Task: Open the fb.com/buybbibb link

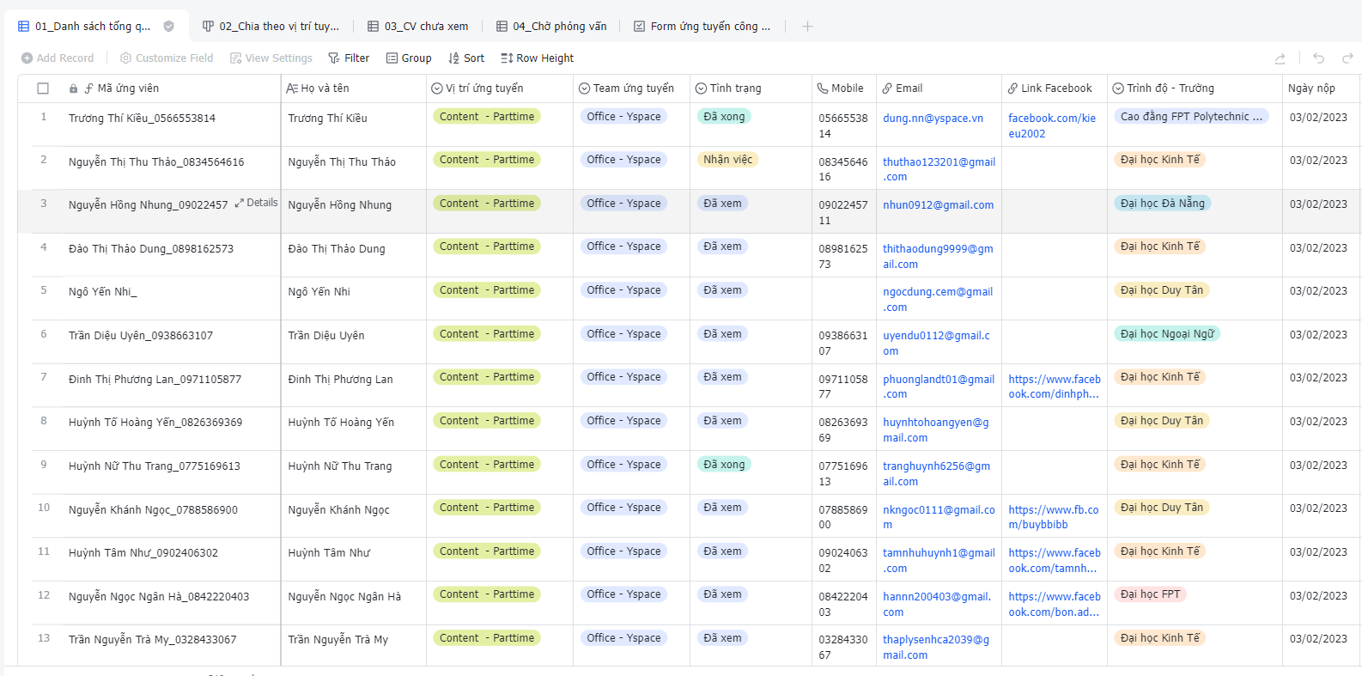Action: click(x=1053, y=517)
